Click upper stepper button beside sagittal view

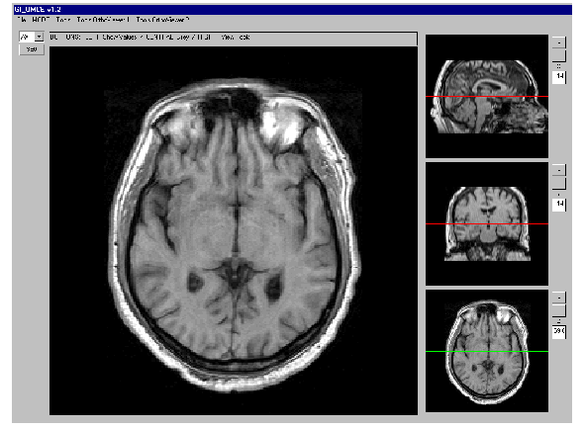(x=559, y=43)
